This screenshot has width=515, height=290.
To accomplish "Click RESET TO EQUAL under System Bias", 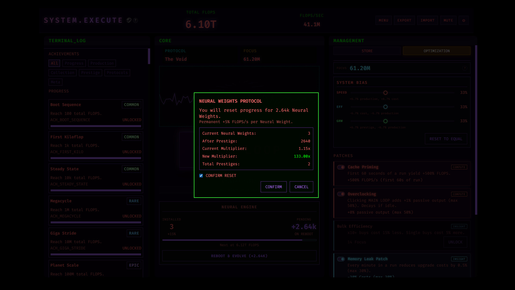I will [x=446, y=139].
